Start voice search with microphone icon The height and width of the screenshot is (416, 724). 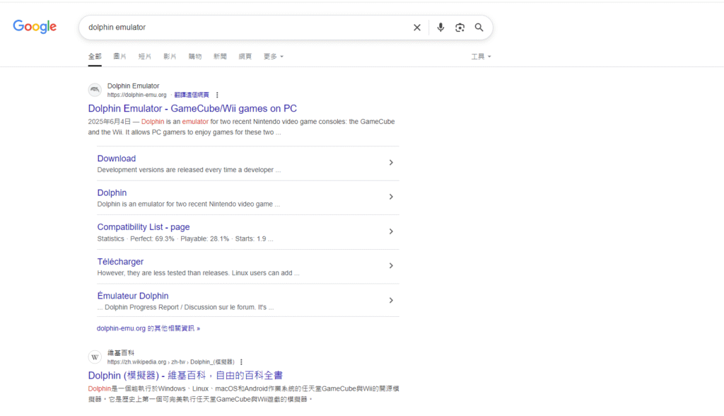[x=440, y=28]
